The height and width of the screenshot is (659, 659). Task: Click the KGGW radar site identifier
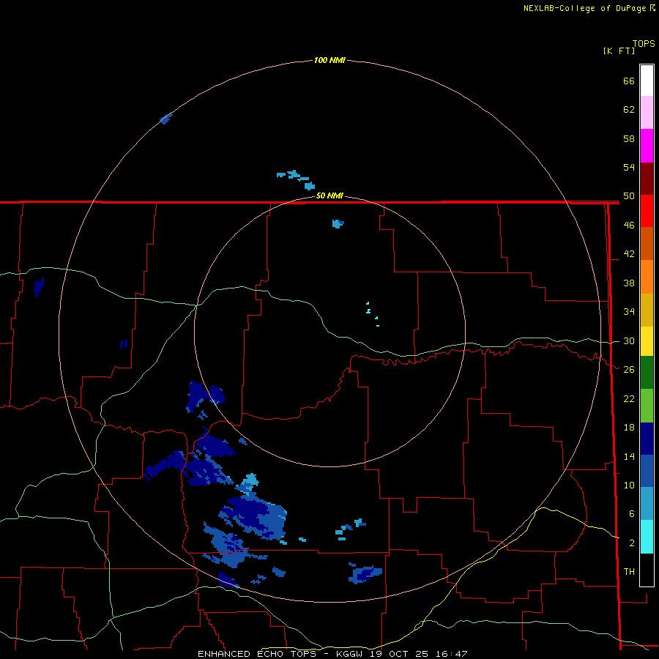pos(351,654)
